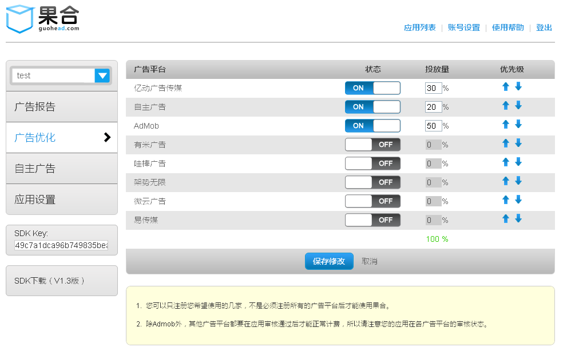Click the 果合 guohead.com logo

click(43, 19)
